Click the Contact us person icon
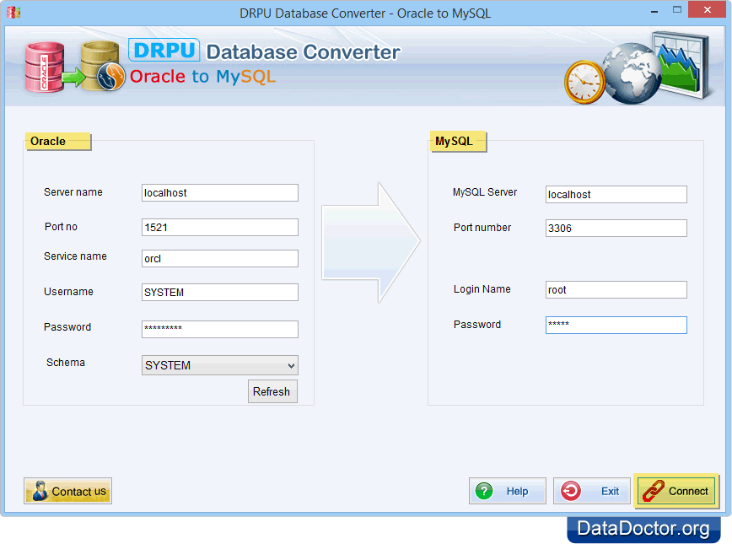This screenshot has height=544, width=732. click(x=40, y=491)
